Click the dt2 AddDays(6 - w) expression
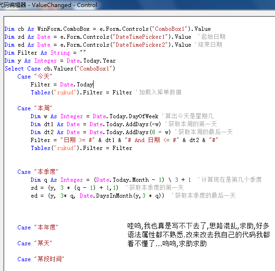Image resolution: width=275 pixels, height=271 pixels. click(130, 132)
